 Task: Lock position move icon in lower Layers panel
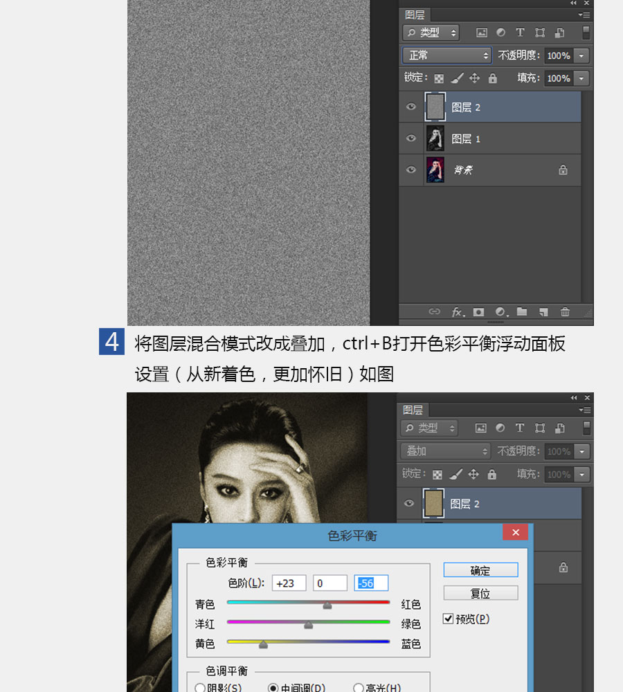[x=473, y=474]
